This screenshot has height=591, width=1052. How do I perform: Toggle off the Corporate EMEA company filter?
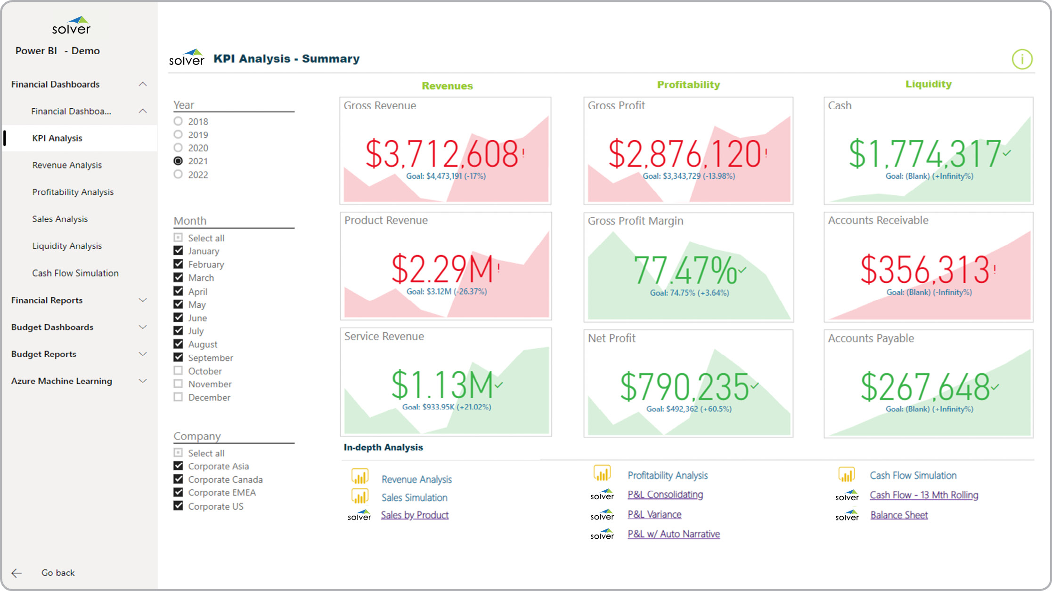(x=178, y=492)
